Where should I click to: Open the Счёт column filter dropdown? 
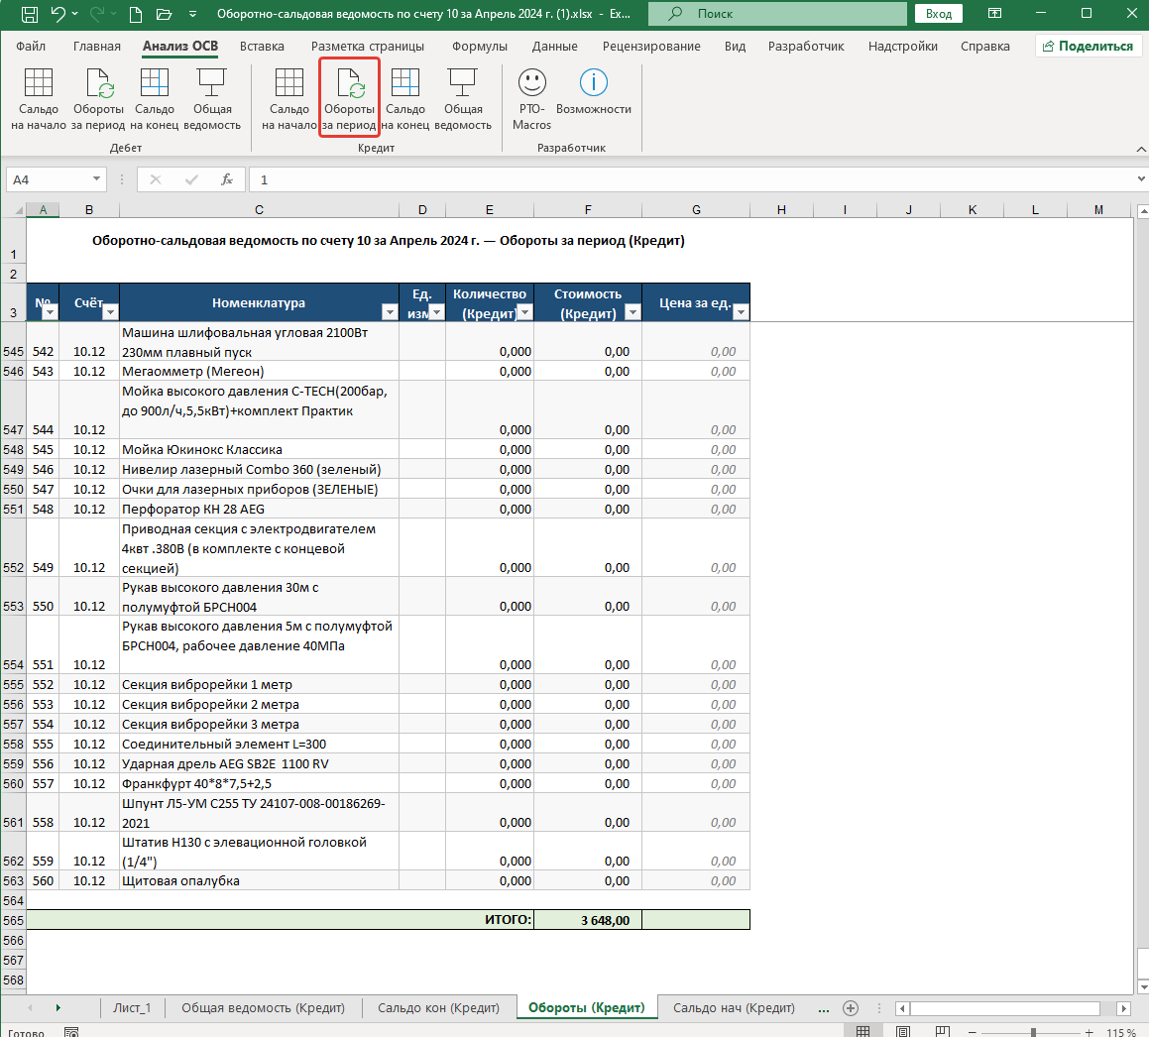[x=110, y=313]
